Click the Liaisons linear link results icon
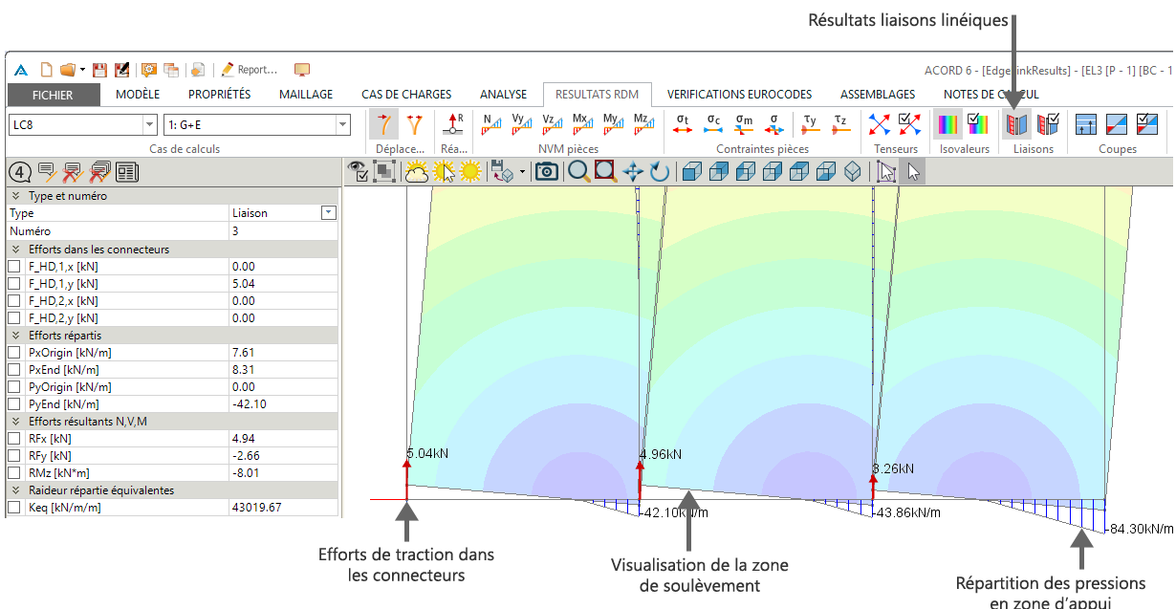Screen dimensions: 1176x609 click(x=1016, y=123)
